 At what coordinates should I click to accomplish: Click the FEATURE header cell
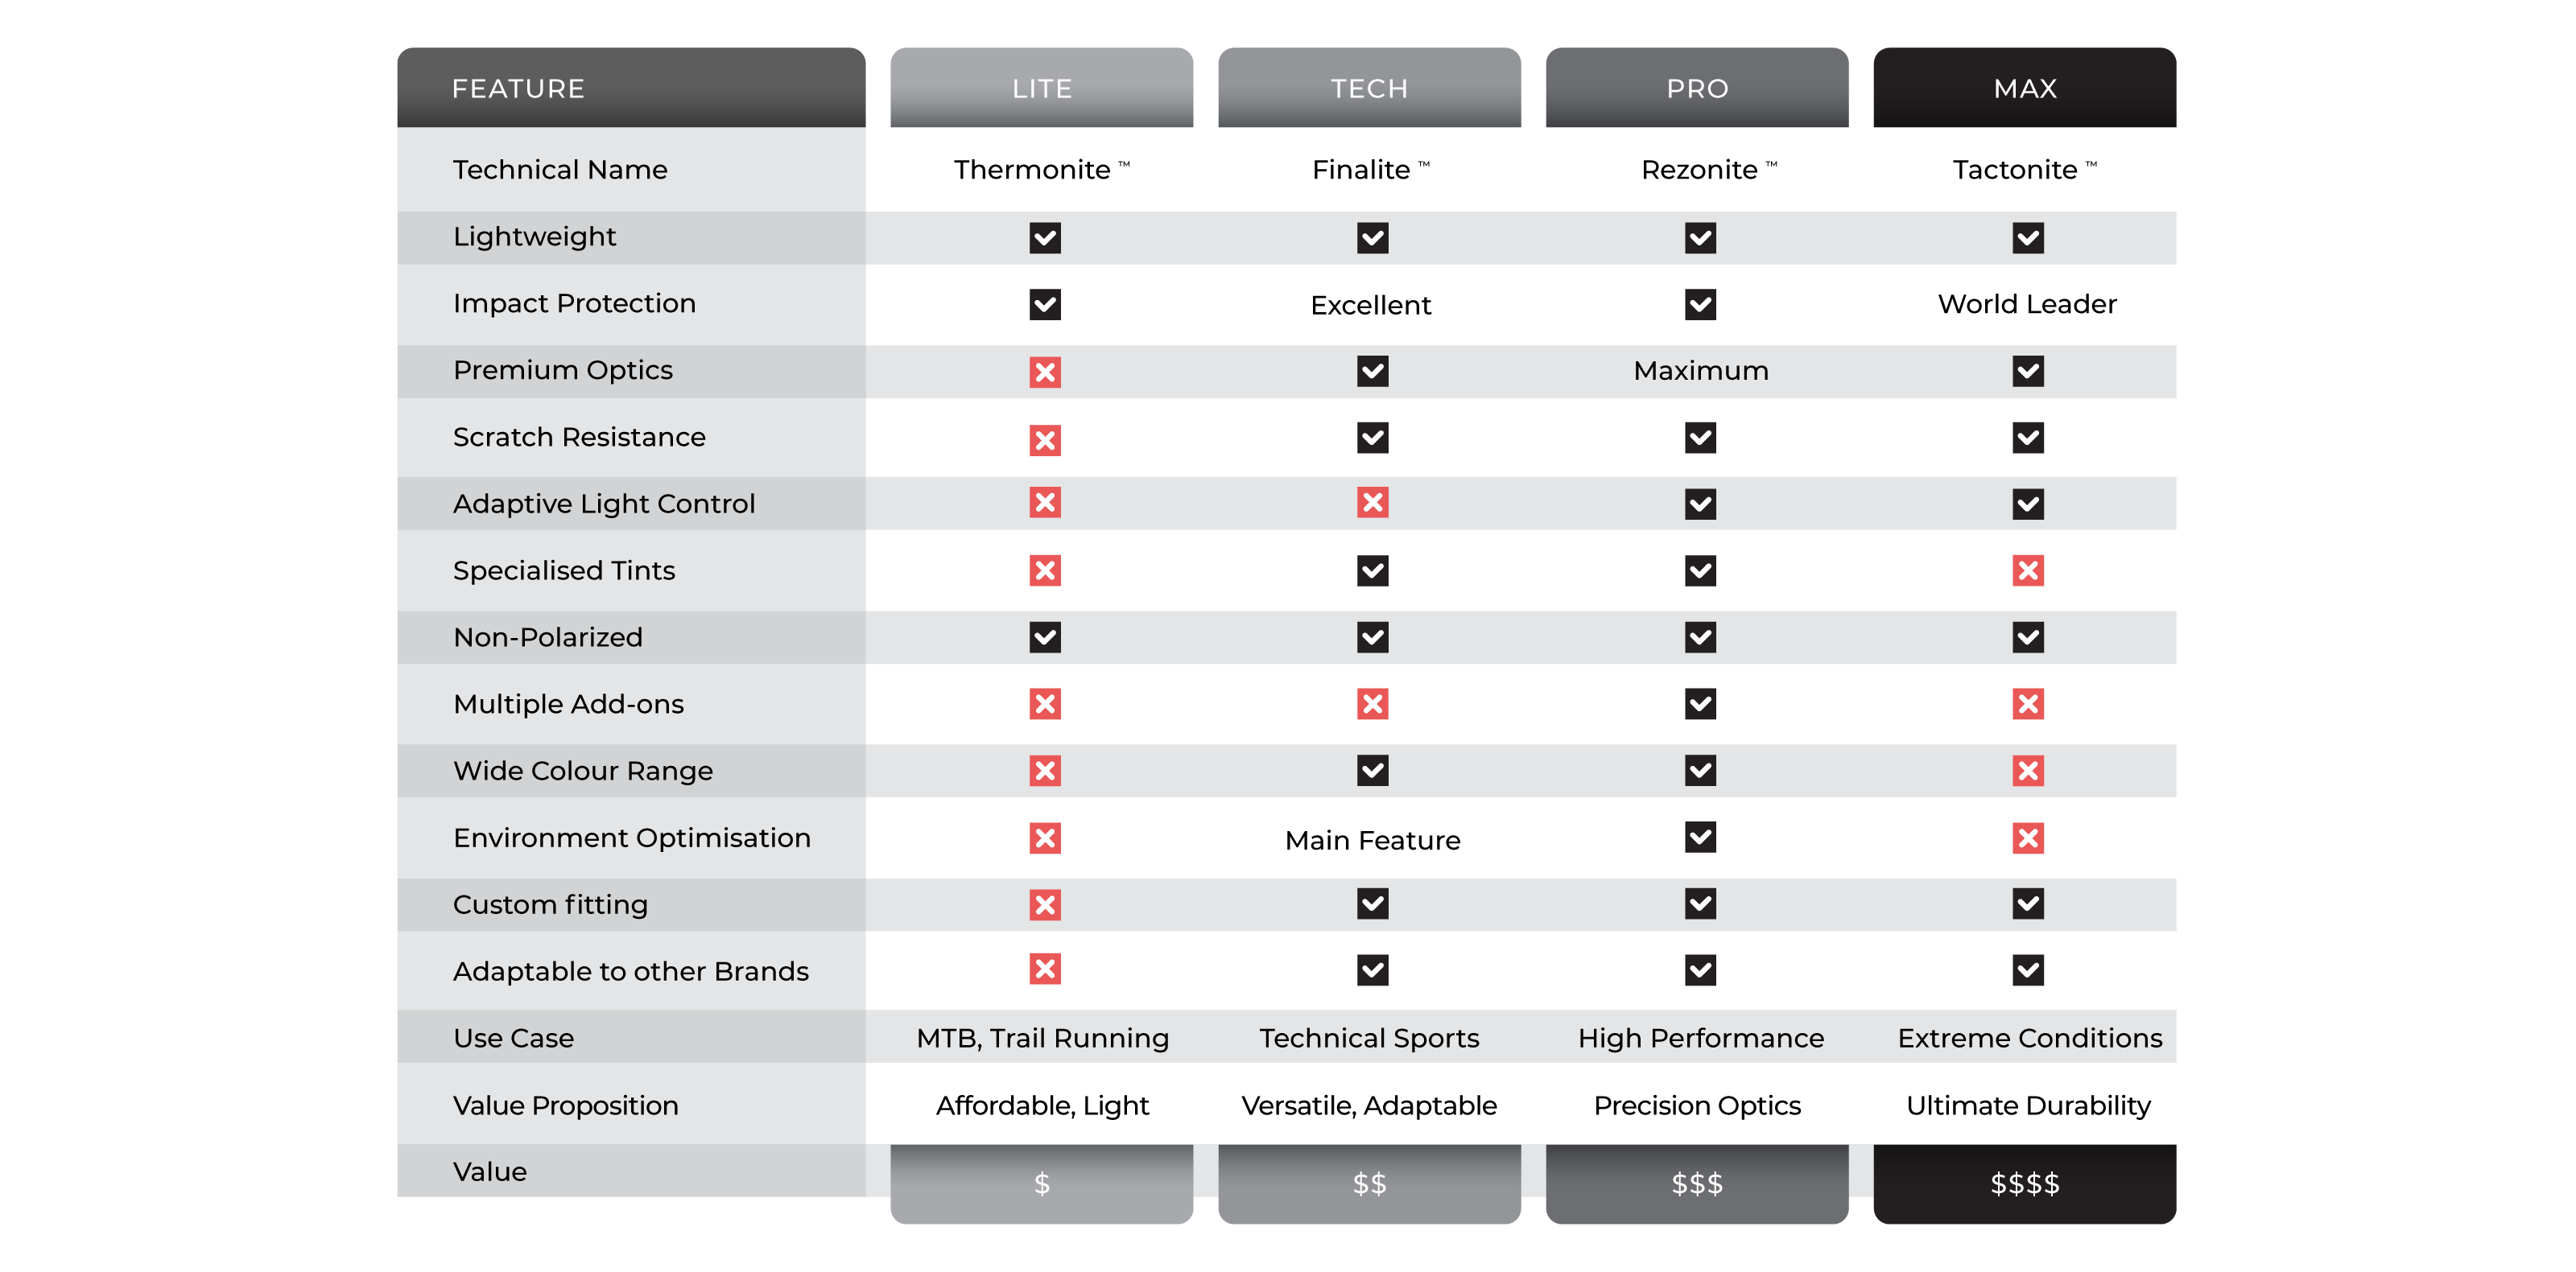[x=630, y=88]
